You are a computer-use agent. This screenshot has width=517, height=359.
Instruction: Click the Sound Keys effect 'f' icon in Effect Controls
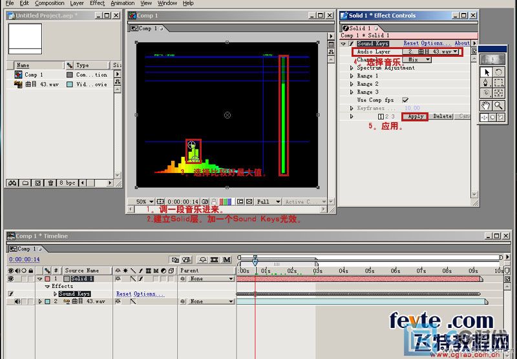(351, 43)
